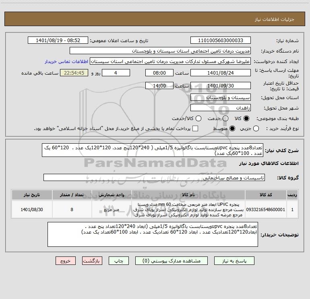Select the کالا/خدمت radio button

coord(198,118)
